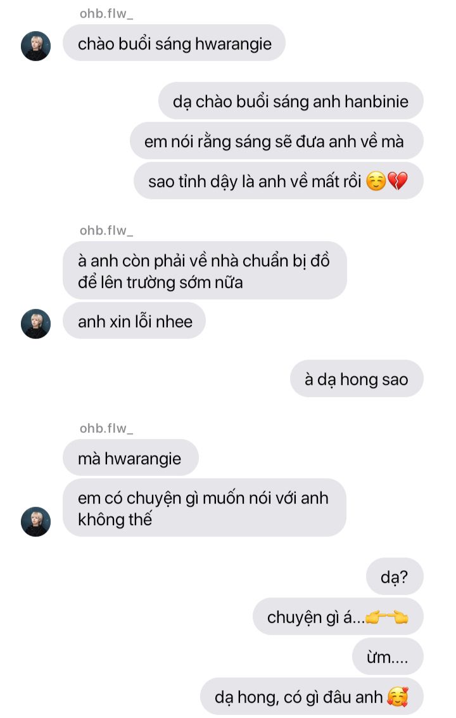Select 'à dạ hong sao' reply bubble
This screenshot has height=718, width=456.
tap(357, 379)
